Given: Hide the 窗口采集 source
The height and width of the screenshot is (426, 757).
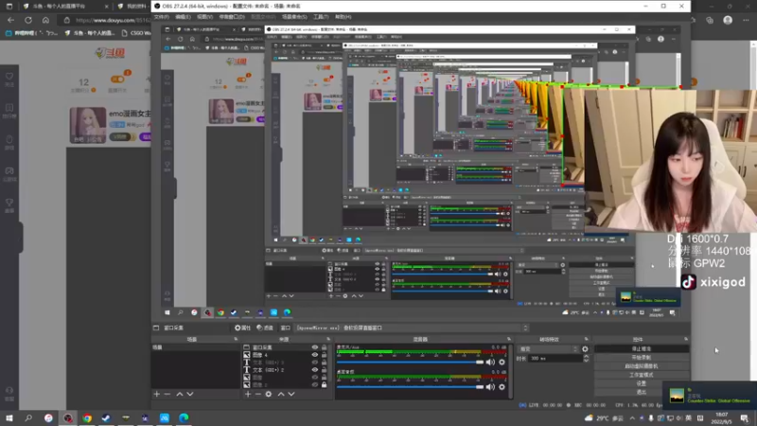Looking at the screenshot, I should pyautogui.click(x=315, y=347).
